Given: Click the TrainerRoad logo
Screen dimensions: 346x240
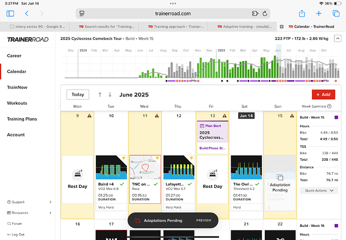Looking at the screenshot, I should point(28,40).
